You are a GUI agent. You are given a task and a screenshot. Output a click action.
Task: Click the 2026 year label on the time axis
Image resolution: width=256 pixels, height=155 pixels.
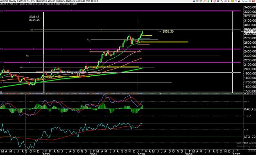(189, 154)
